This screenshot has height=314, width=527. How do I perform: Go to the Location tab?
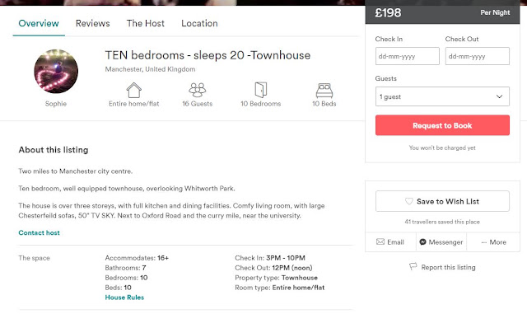coord(199,23)
